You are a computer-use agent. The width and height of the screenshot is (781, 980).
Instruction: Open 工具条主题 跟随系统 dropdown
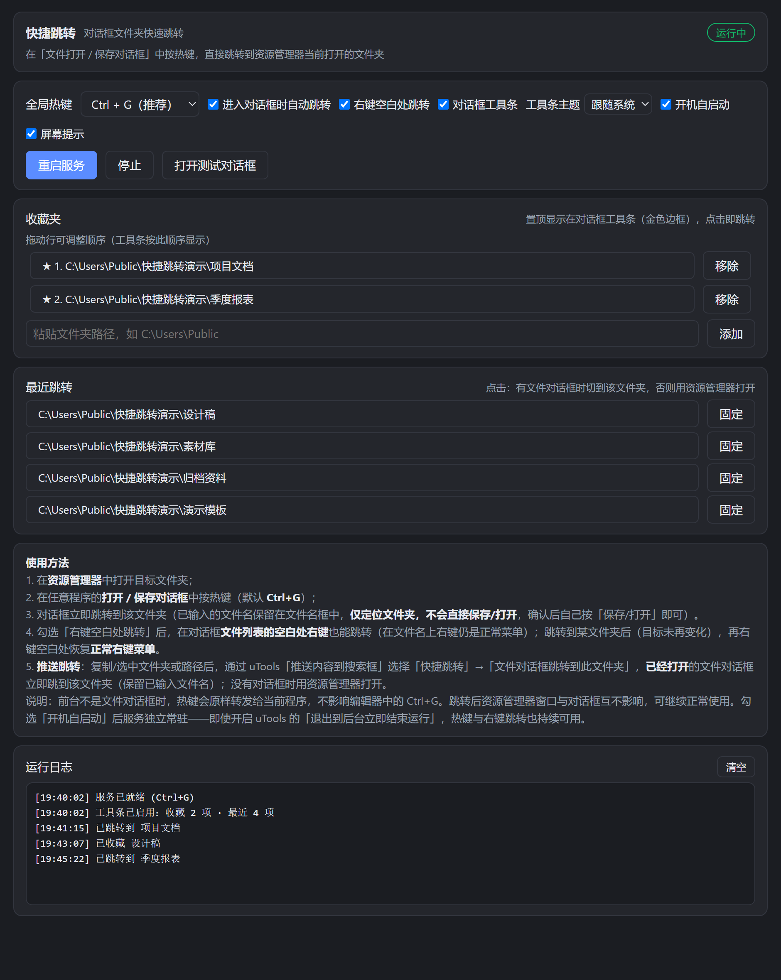(x=618, y=105)
